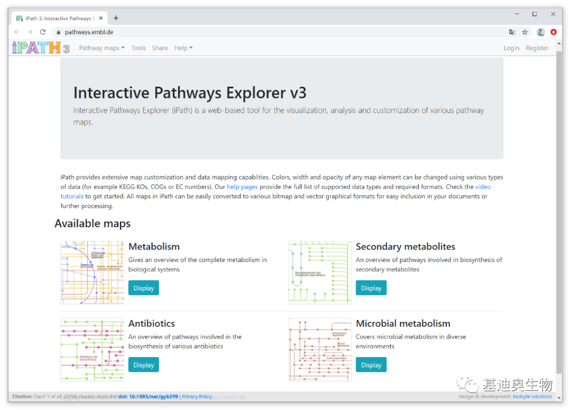Open the Chrome profile avatar
The image size is (571, 410).
540,32
